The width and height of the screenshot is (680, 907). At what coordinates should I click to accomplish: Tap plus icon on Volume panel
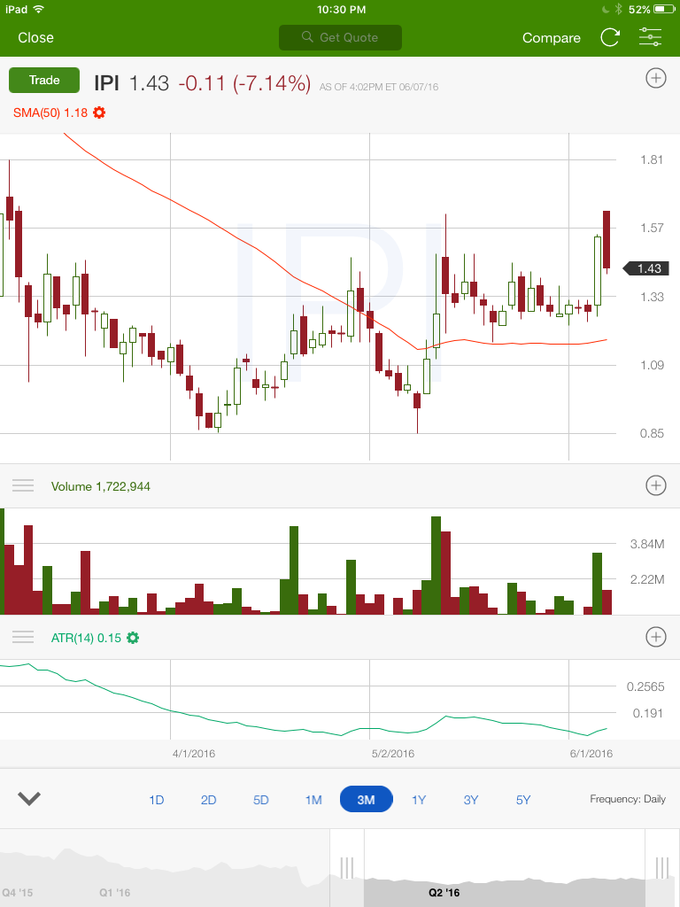(x=655, y=485)
